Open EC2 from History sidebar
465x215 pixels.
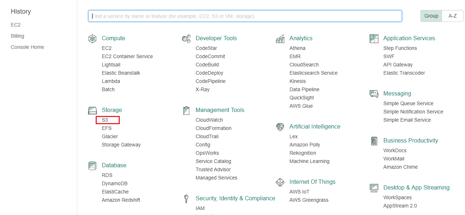16,25
